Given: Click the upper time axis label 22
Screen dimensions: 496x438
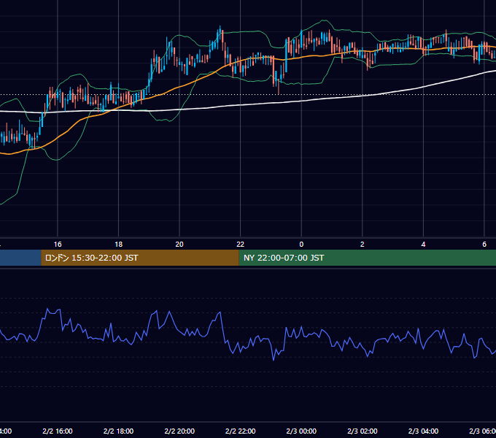Looking at the screenshot, I should coord(241,245).
